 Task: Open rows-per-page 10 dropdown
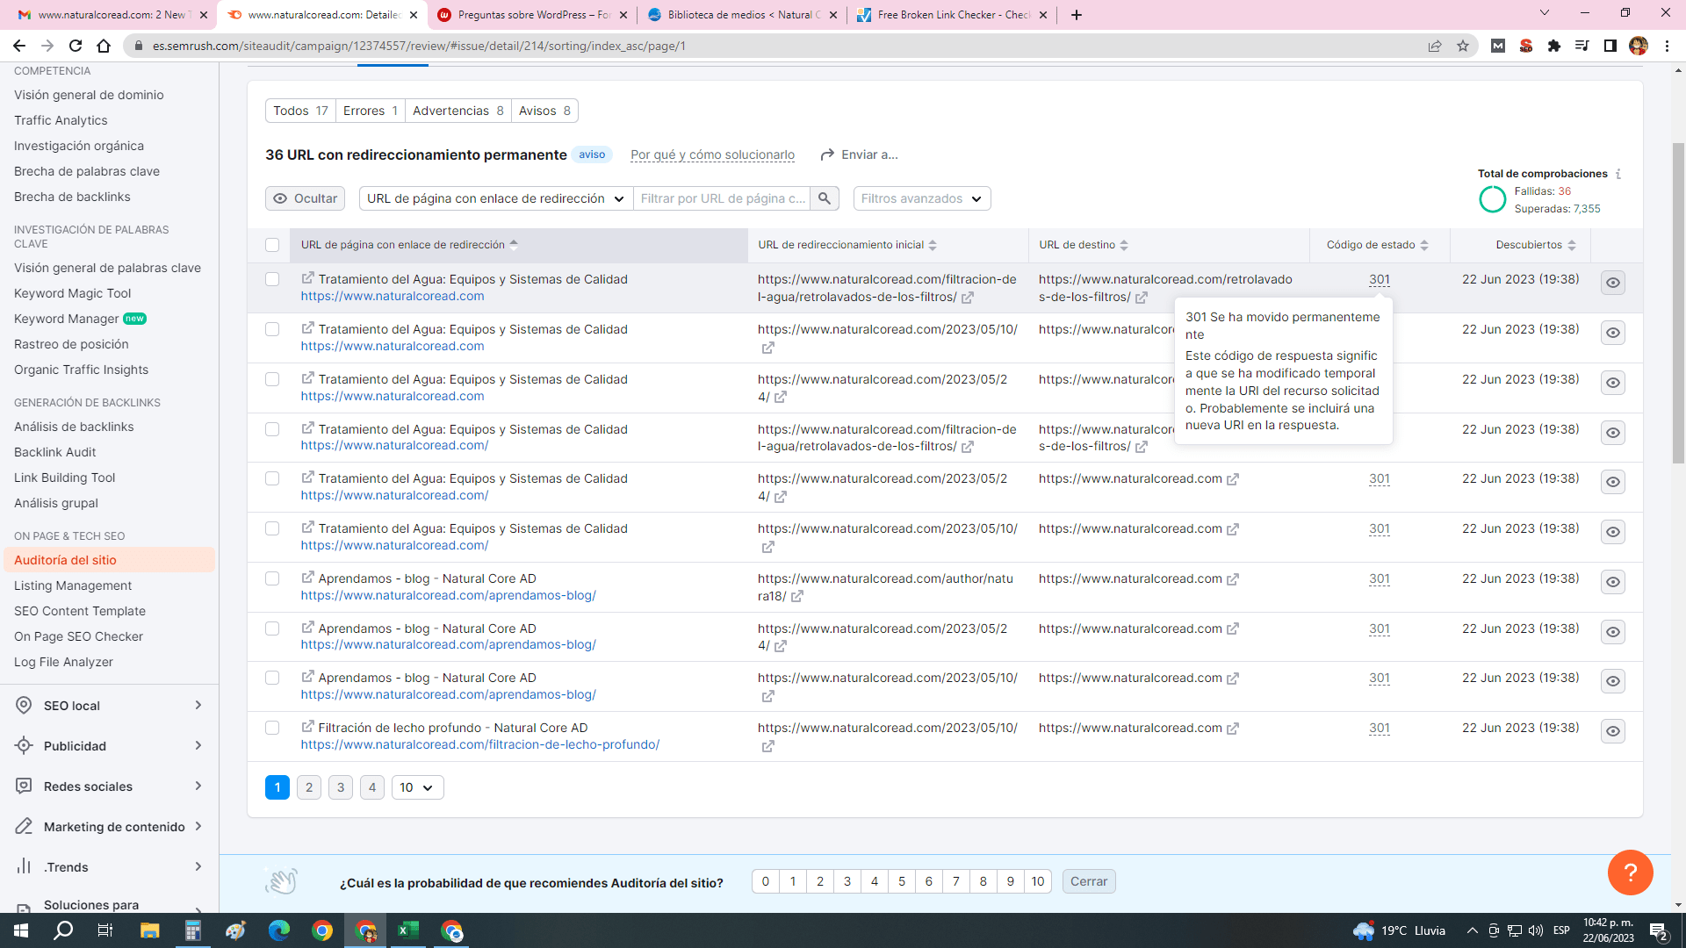(417, 787)
